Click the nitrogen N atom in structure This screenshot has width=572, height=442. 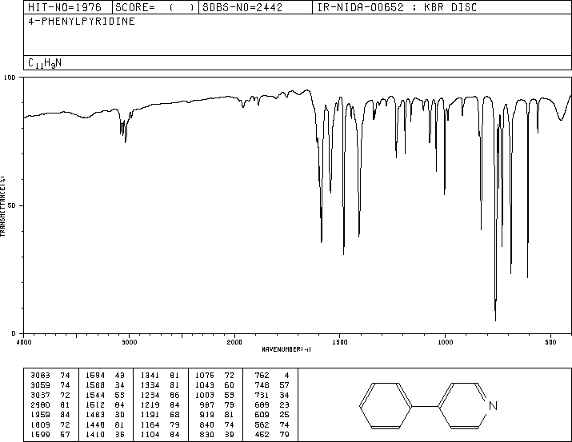pos(493,405)
